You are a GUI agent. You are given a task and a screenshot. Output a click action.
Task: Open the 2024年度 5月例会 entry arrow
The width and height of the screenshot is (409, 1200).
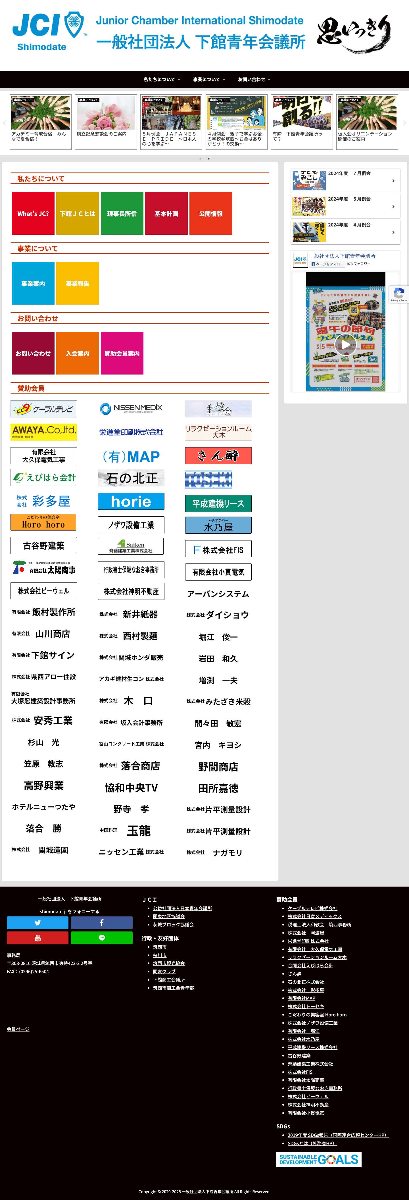pyautogui.click(x=393, y=206)
